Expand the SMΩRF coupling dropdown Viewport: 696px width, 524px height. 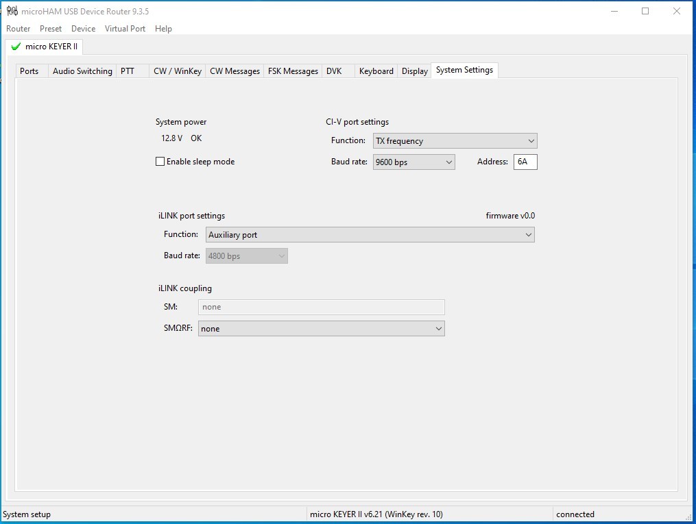322,329
